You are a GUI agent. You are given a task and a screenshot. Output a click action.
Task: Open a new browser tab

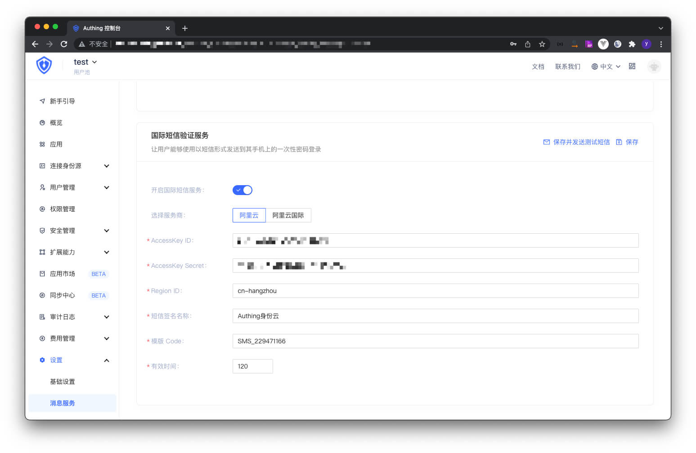tap(184, 28)
